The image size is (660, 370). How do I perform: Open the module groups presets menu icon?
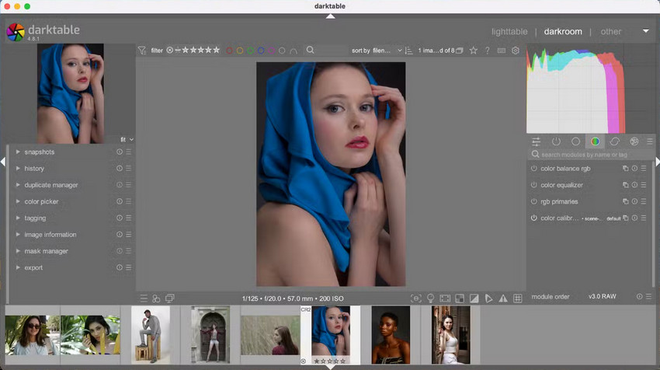click(649, 141)
